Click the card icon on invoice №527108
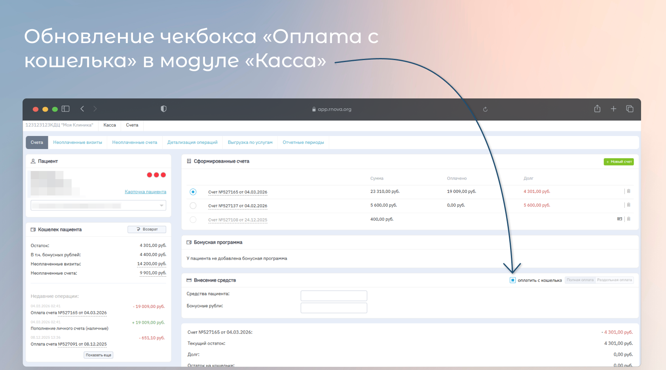 619,219
